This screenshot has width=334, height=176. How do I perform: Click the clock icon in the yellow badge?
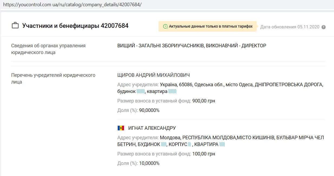point(165,26)
